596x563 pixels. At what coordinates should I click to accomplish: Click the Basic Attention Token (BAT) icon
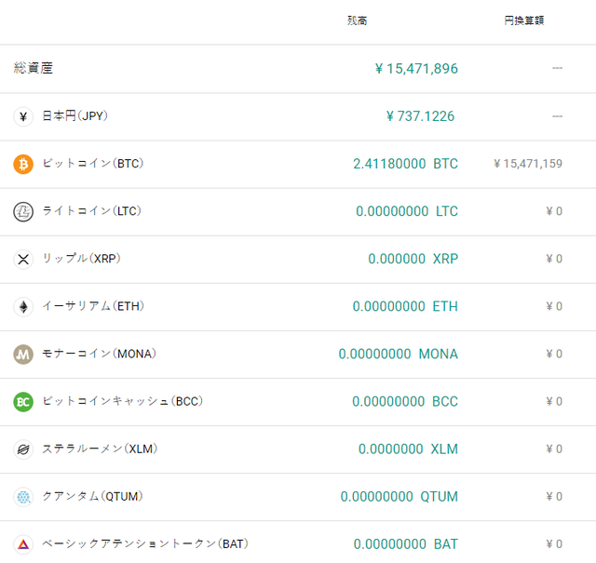coord(23,544)
